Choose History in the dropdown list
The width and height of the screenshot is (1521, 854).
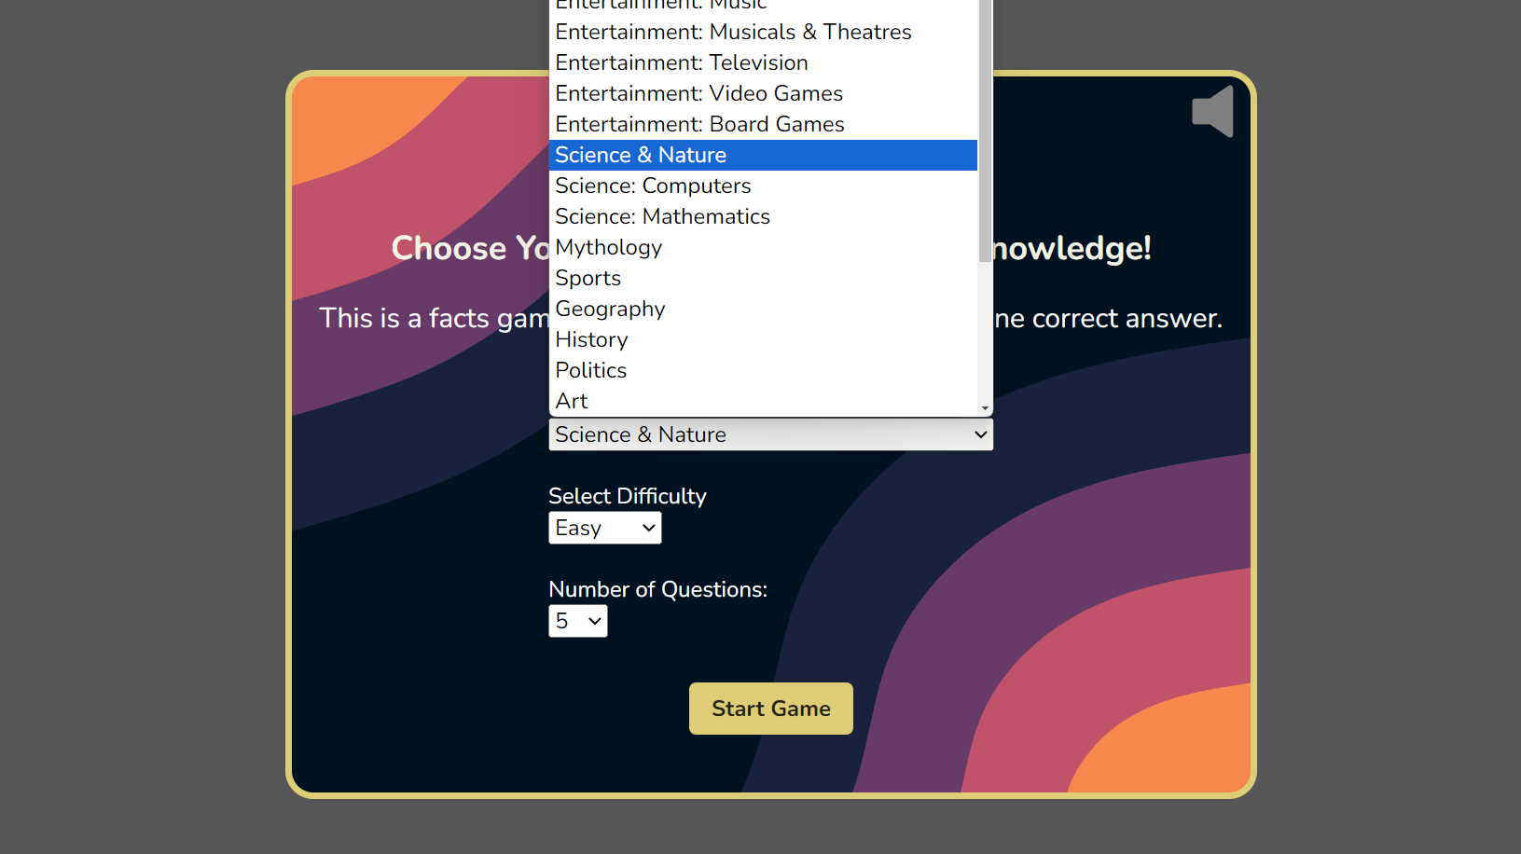coord(591,339)
